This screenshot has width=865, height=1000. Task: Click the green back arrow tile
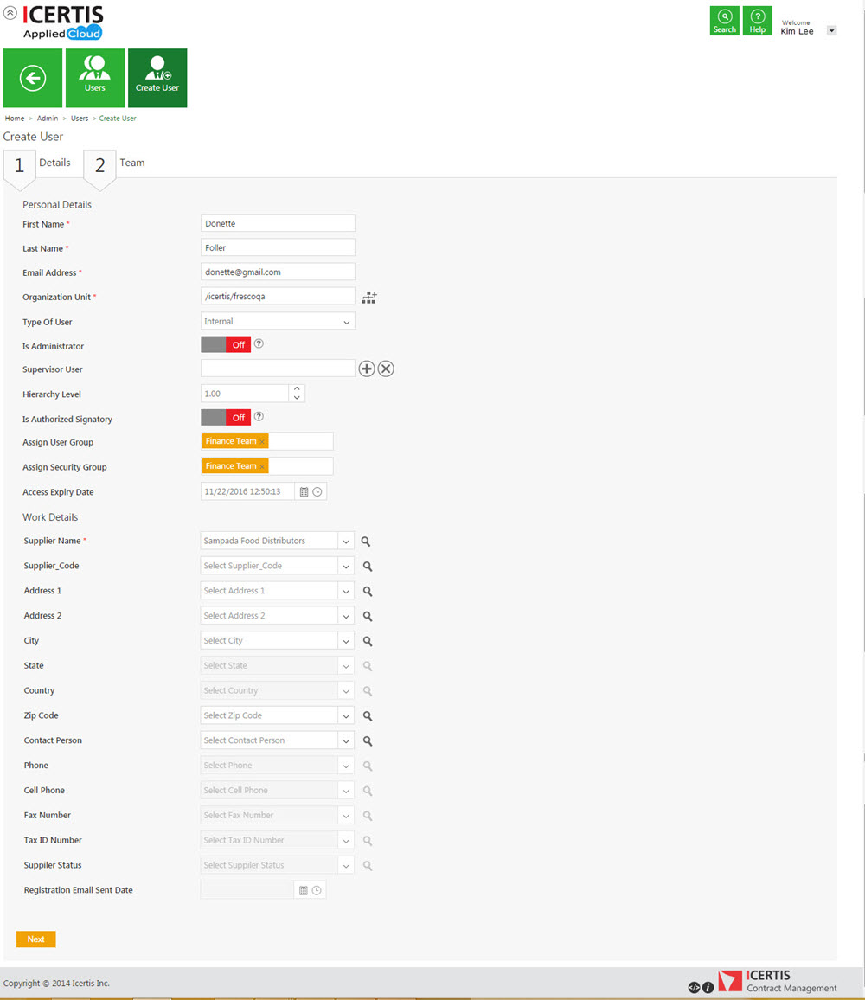[33, 79]
